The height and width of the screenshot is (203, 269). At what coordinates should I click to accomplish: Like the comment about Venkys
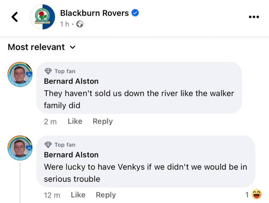coord(78,195)
